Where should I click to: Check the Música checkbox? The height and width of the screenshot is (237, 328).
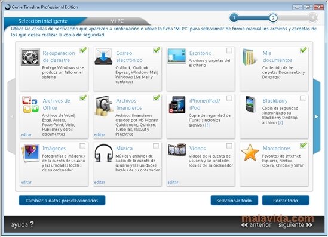click(156, 146)
